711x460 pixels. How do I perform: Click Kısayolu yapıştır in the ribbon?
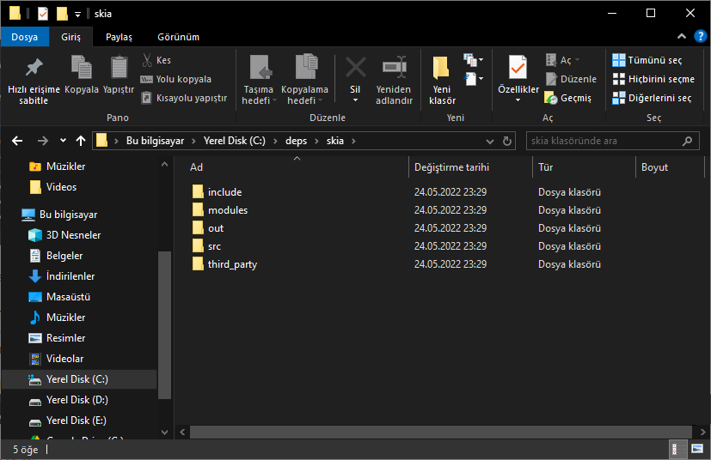point(184,98)
